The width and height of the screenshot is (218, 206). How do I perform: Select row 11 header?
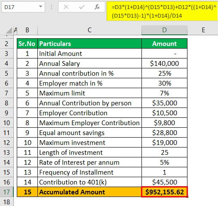coord(6,132)
